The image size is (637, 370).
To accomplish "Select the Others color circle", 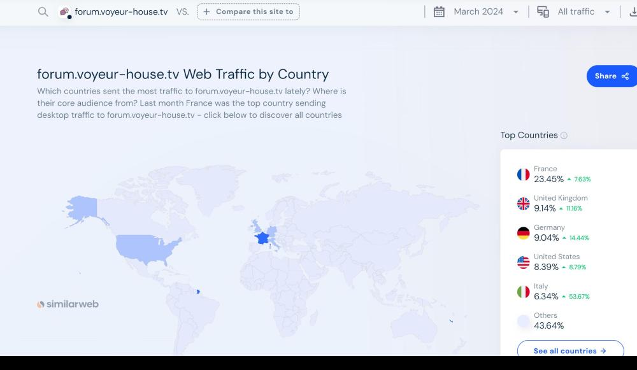I will (x=523, y=321).
